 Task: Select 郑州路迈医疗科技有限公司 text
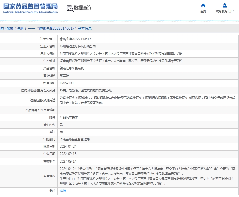78,46
